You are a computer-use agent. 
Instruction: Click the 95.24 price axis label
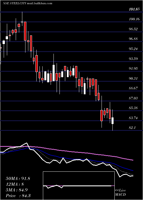click(x=133, y=49)
